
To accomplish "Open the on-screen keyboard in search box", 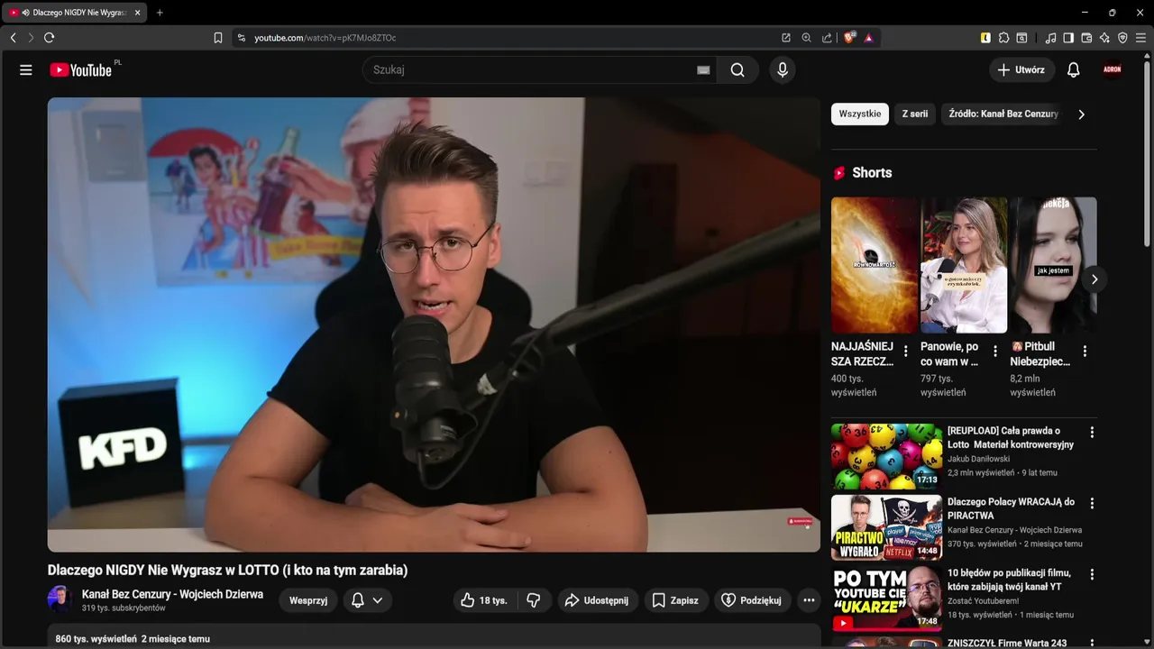I will click(x=703, y=70).
